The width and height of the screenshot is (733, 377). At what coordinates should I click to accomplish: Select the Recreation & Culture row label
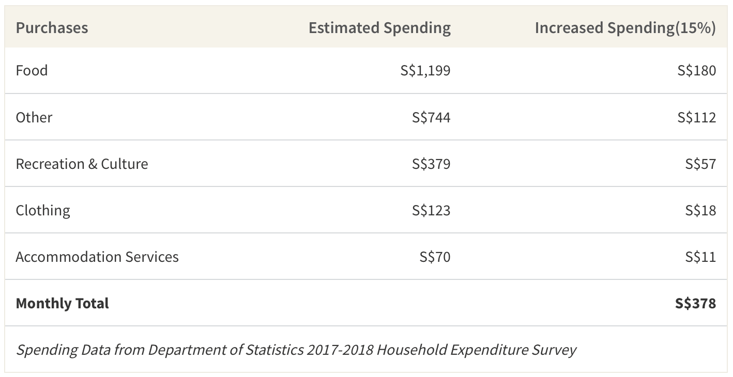click(x=82, y=164)
